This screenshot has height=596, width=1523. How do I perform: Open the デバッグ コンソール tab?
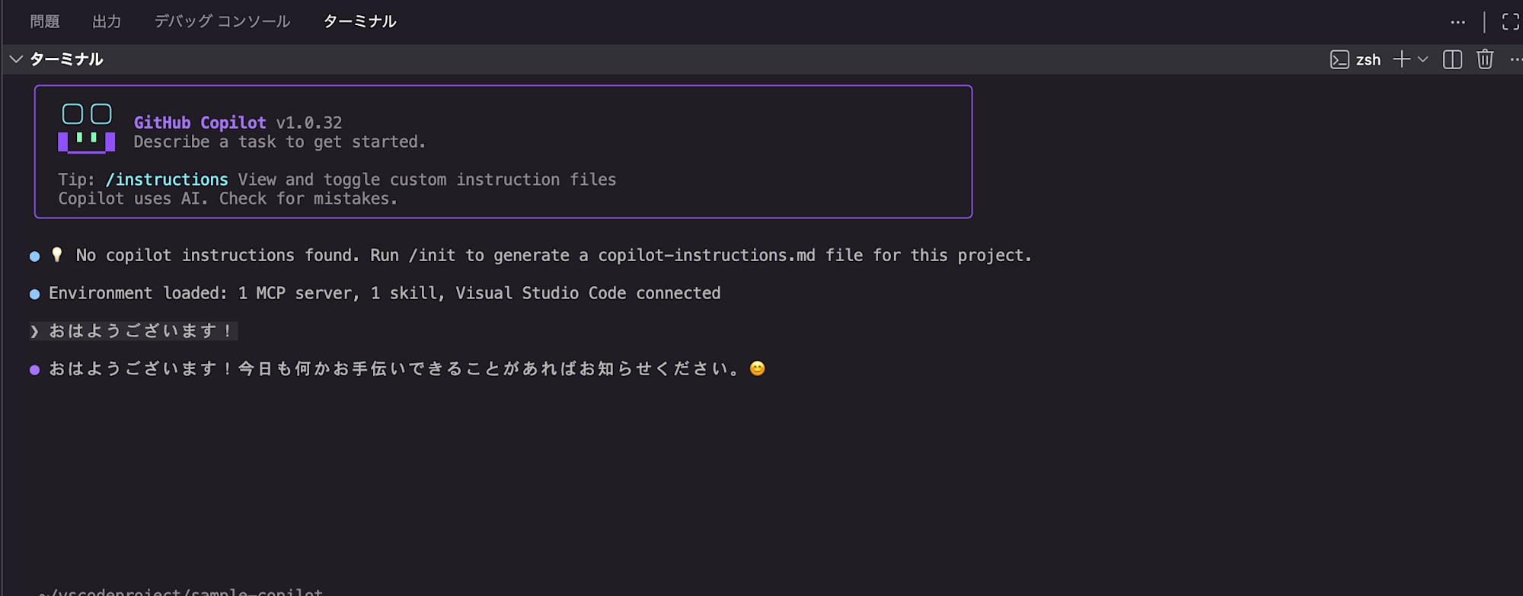point(222,21)
